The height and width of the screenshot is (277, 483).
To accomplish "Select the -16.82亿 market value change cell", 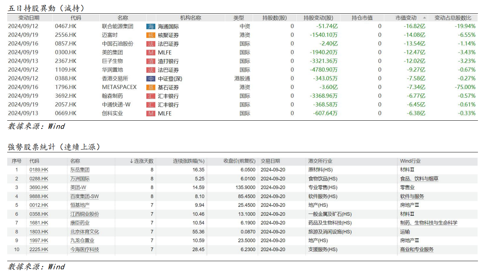I will pyautogui.click(x=414, y=26).
